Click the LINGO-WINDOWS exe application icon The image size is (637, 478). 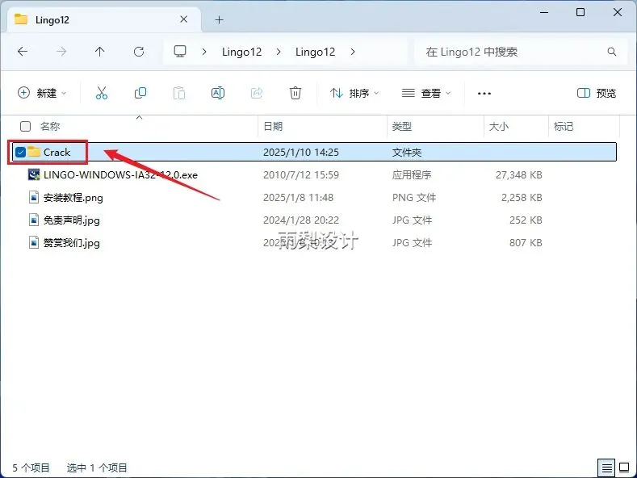point(34,174)
